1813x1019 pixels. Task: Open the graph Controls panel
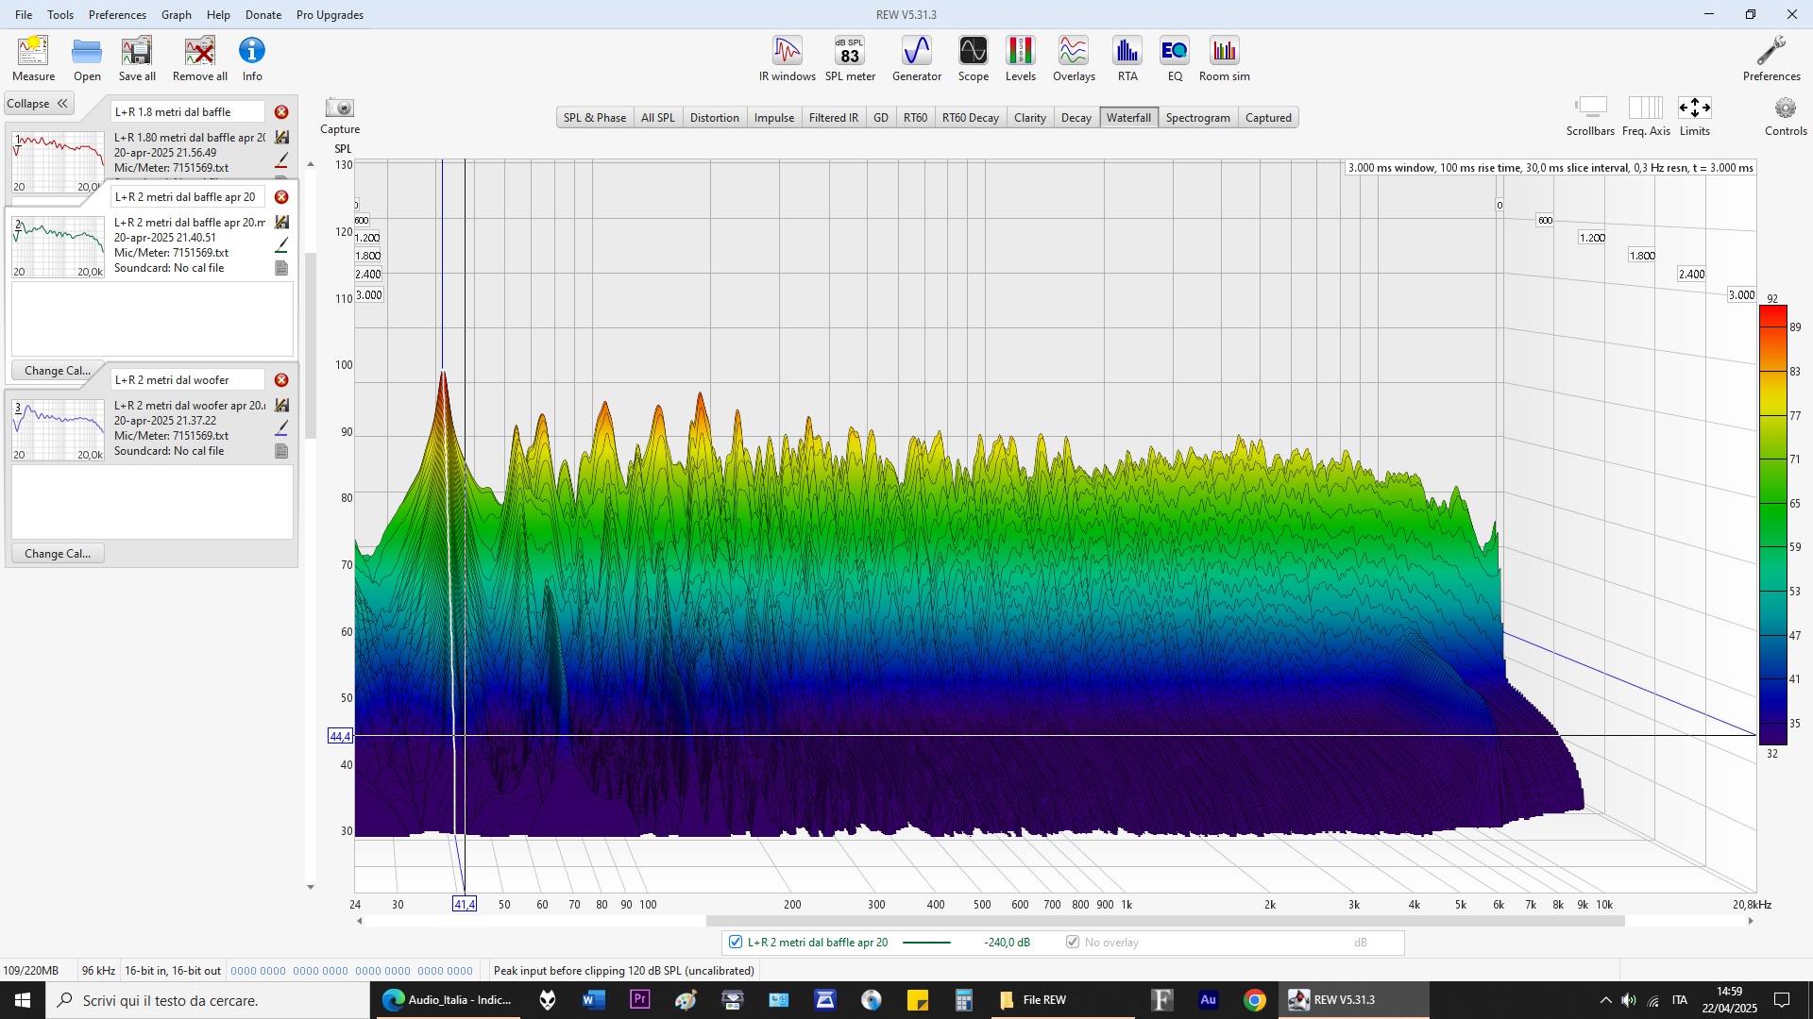[1785, 109]
